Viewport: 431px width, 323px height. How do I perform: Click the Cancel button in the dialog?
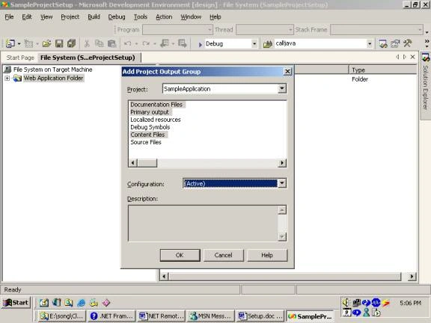coord(224,255)
